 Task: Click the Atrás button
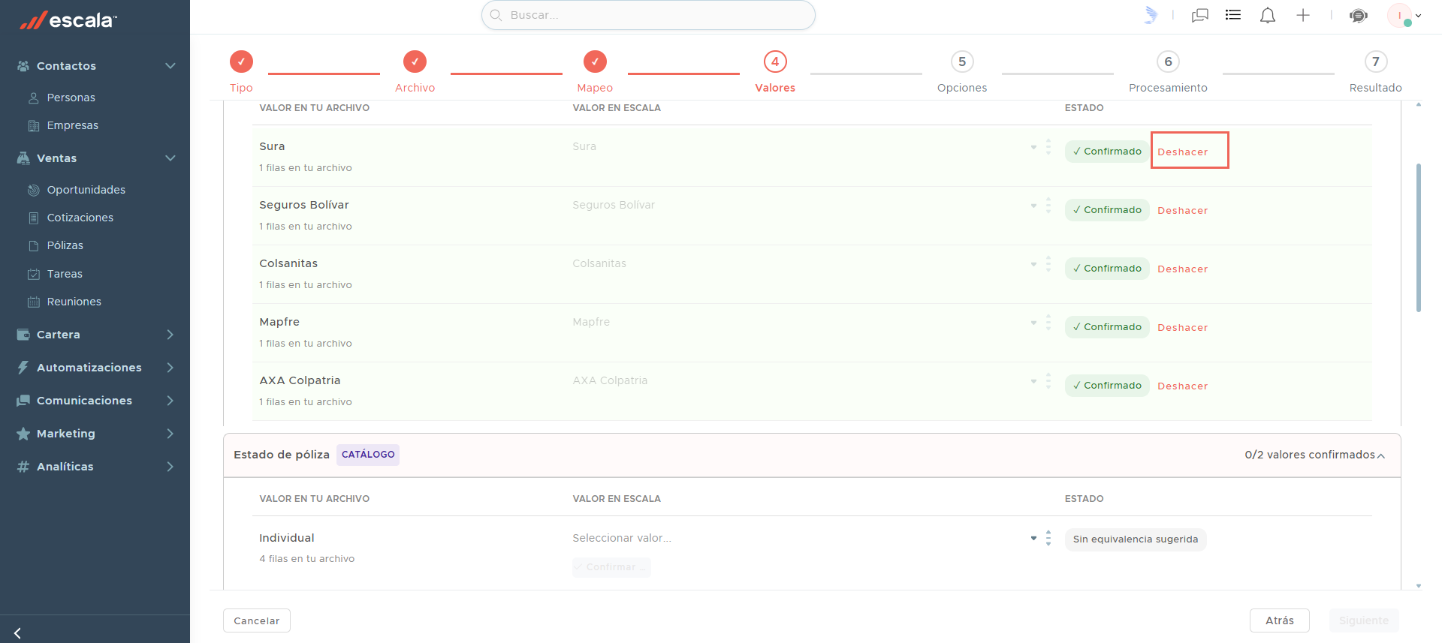(x=1280, y=620)
